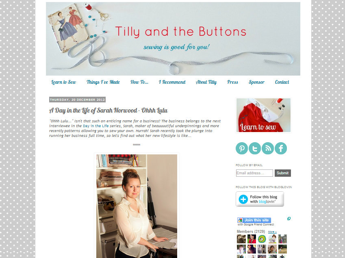
Task: Open the RSS feed icon
Action: [267, 148]
